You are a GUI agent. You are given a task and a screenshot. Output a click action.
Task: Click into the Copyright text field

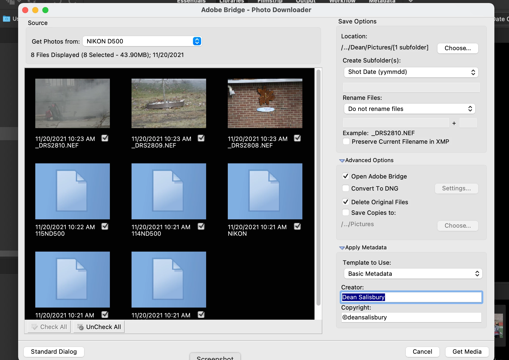coord(411,317)
